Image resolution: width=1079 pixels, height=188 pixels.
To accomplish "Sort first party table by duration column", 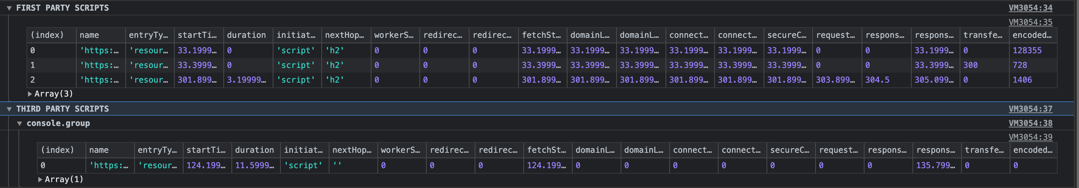I will (x=248, y=35).
